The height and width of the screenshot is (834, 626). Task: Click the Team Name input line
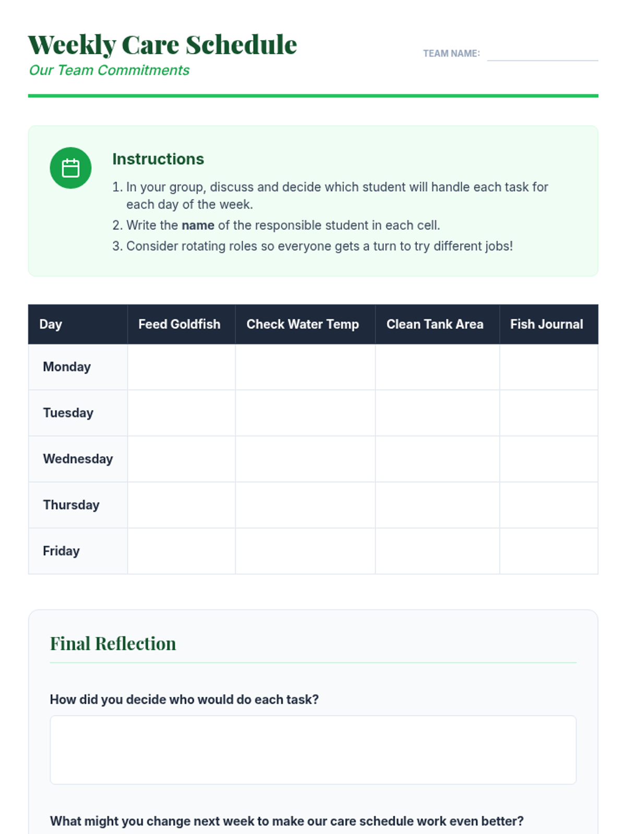(543, 53)
